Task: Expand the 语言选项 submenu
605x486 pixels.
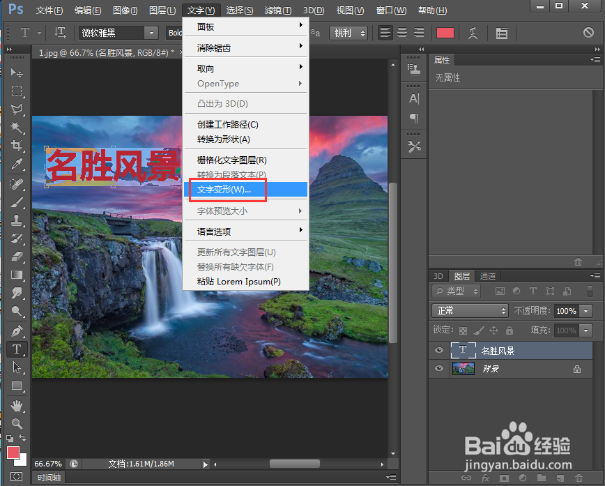Action: (x=246, y=231)
